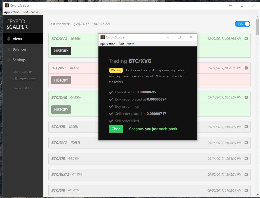The height and width of the screenshot is (198, 260).
Task: Open View menu in main window
Action: [x=35, y=12]
